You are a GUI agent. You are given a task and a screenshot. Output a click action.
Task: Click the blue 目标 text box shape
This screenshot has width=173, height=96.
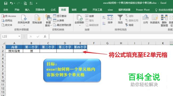(72, 71)
